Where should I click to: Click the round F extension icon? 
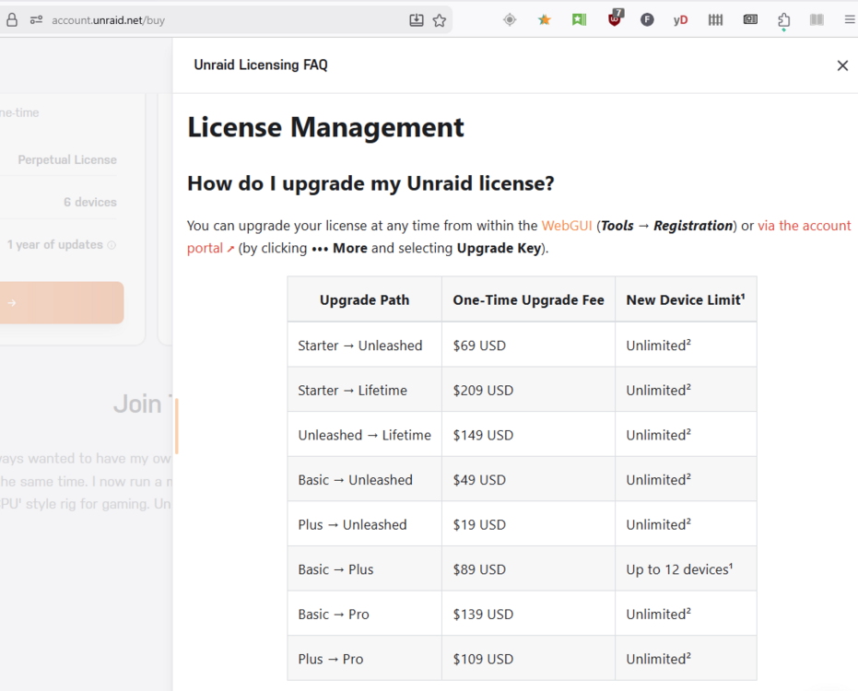pyautogui.click(x=647, y=20)
